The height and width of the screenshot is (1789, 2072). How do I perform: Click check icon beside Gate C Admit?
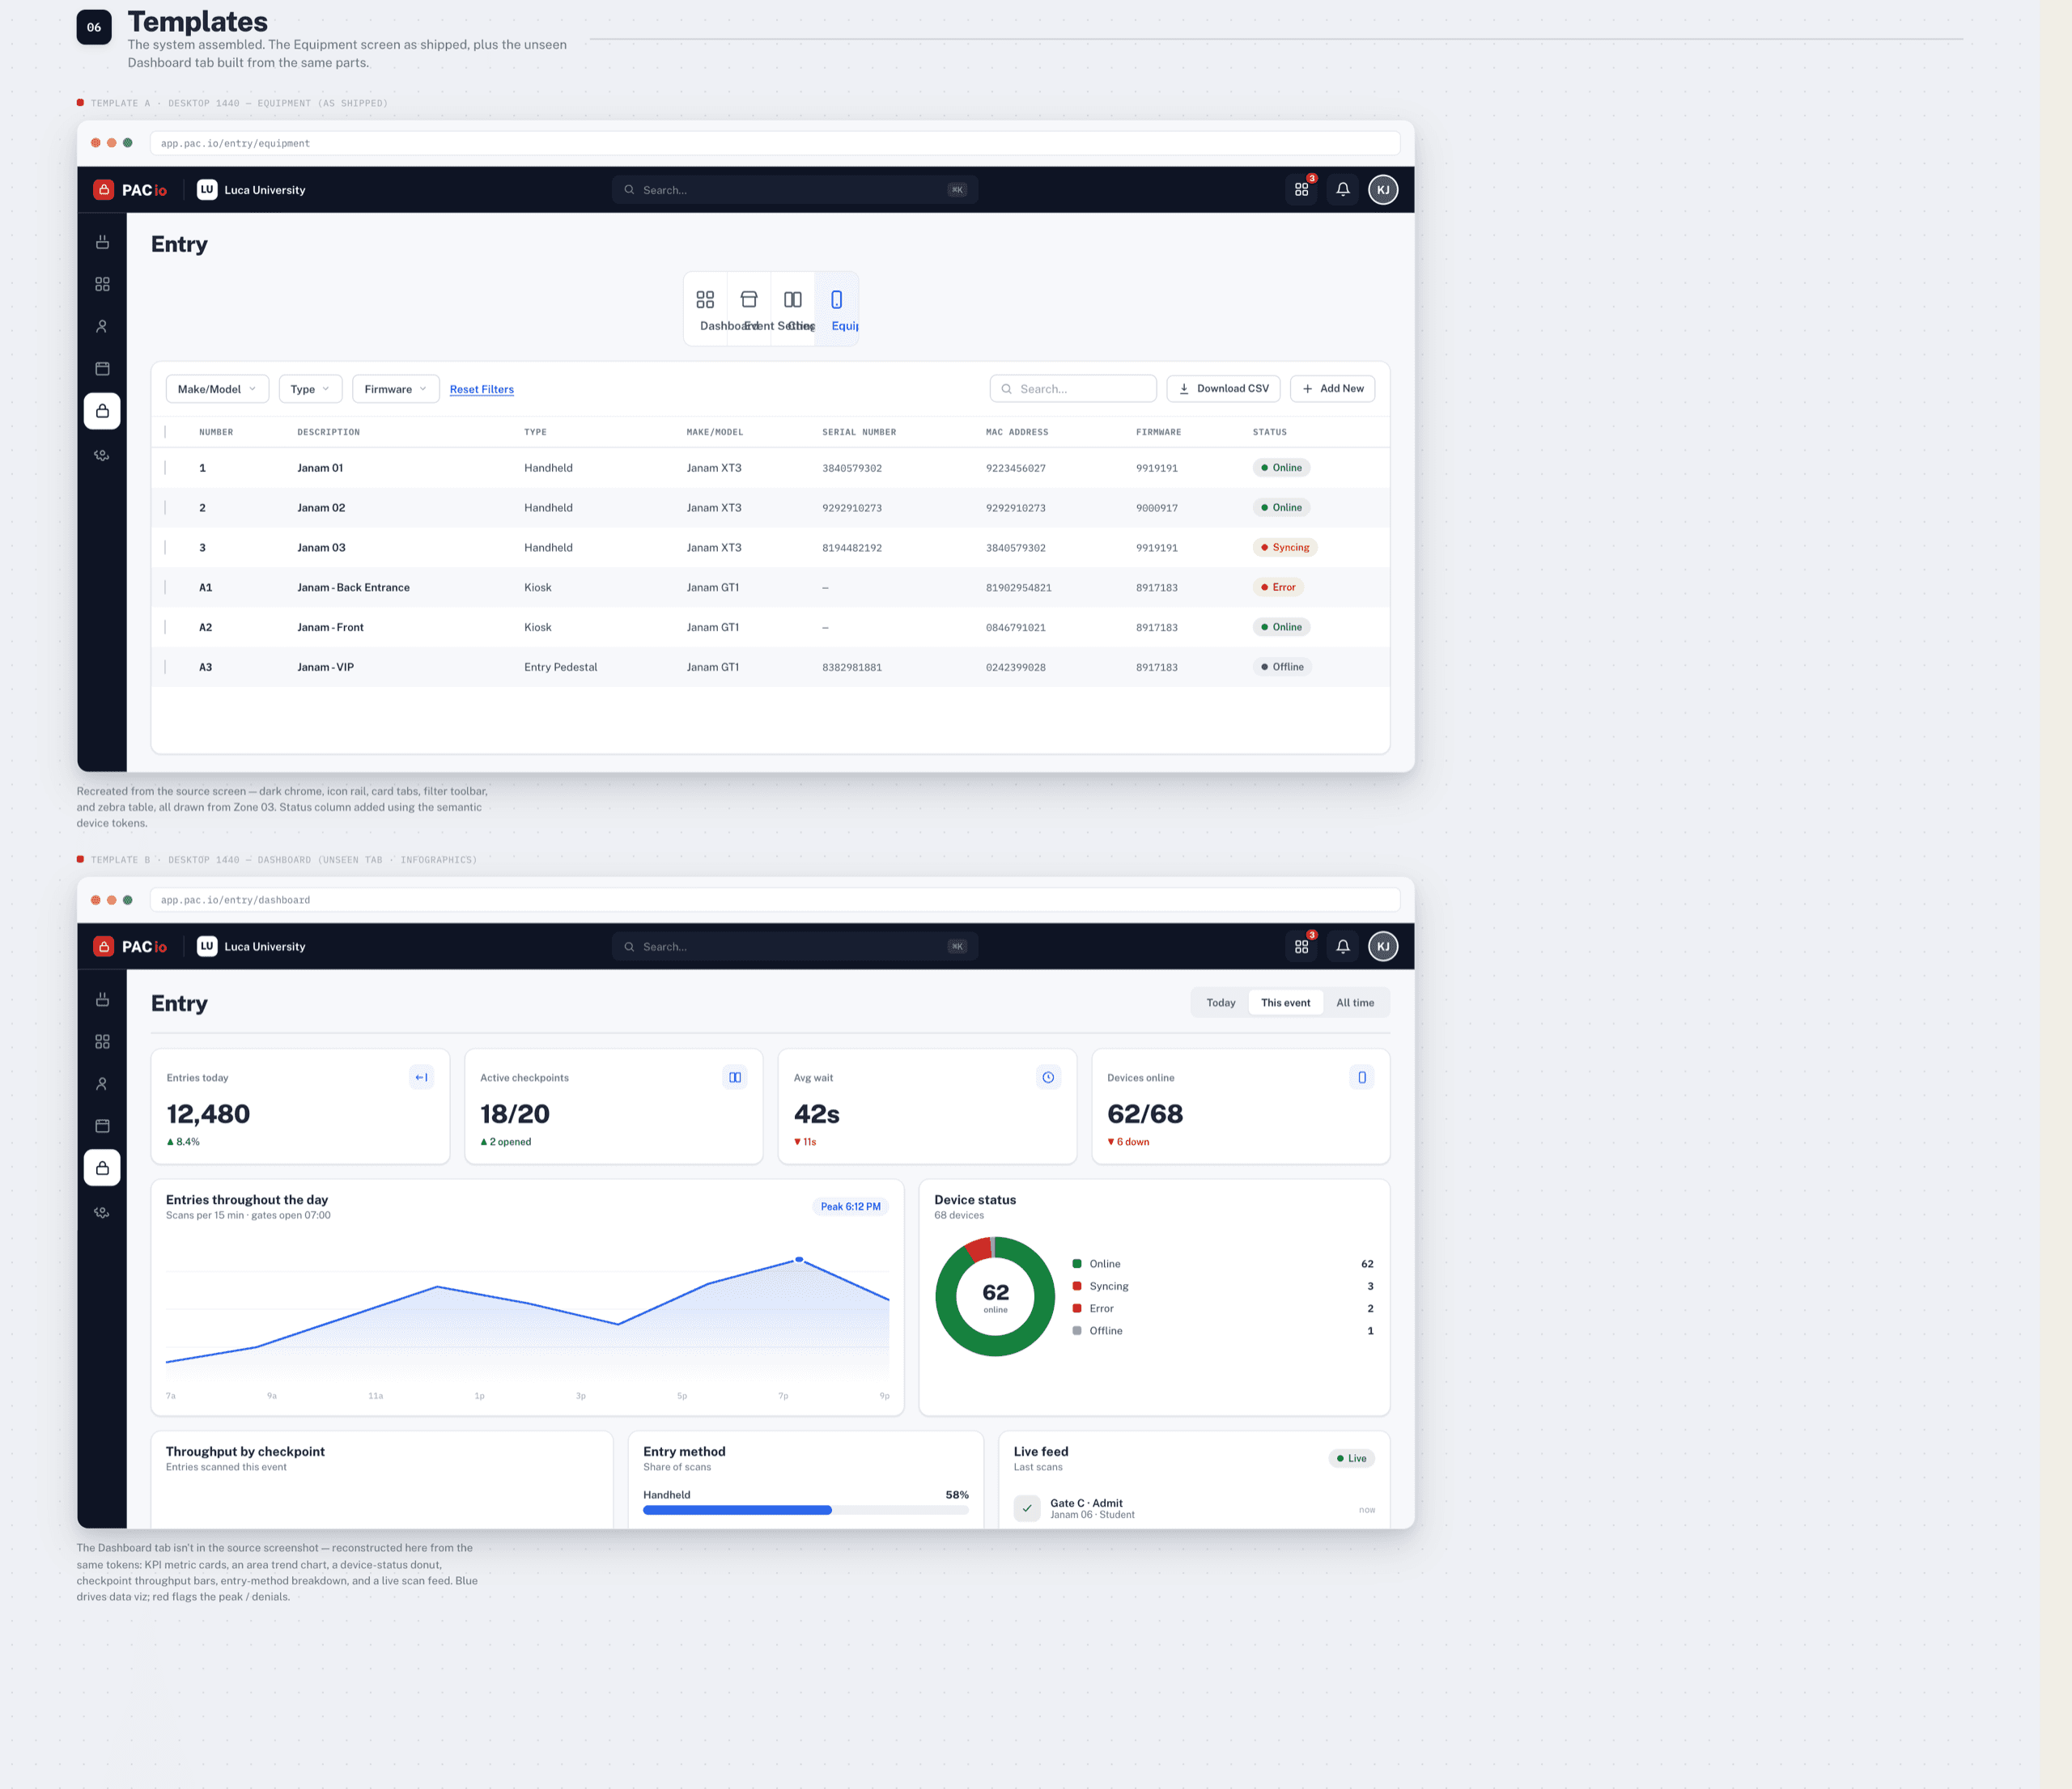(x=1027, y=1508)
